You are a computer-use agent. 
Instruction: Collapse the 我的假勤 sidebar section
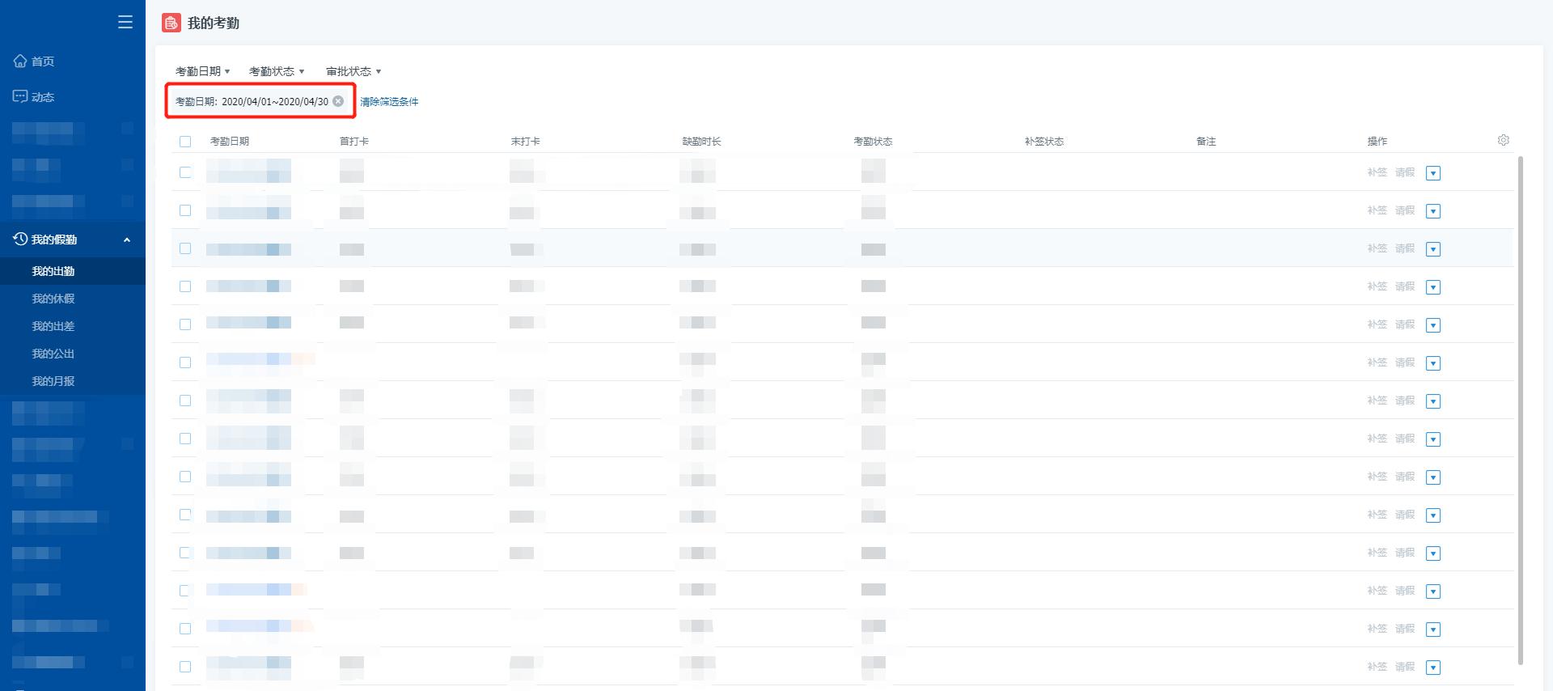point(127,240)
